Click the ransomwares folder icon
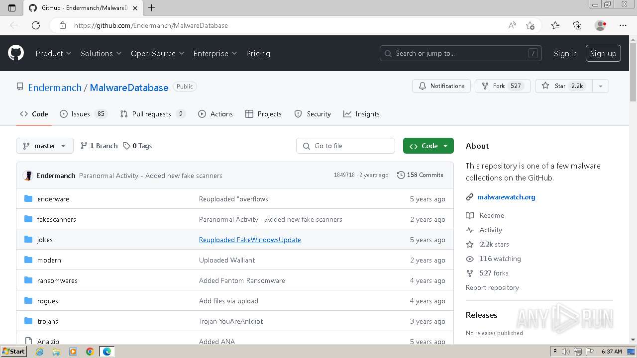This screenshot has width=637, height=358. coord(28,280)
